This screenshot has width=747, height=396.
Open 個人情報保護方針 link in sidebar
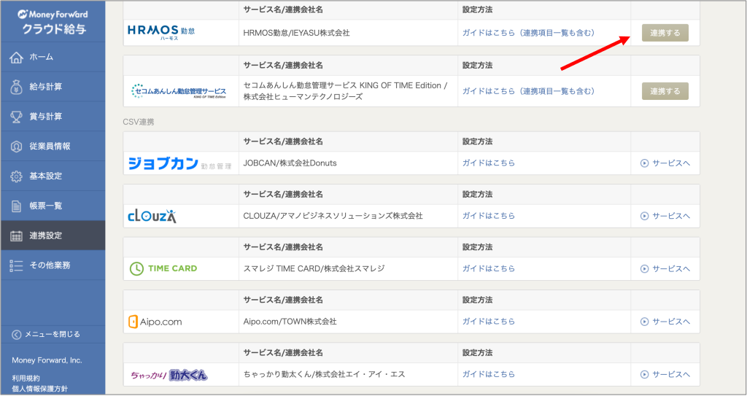click(x=39, y=389)
